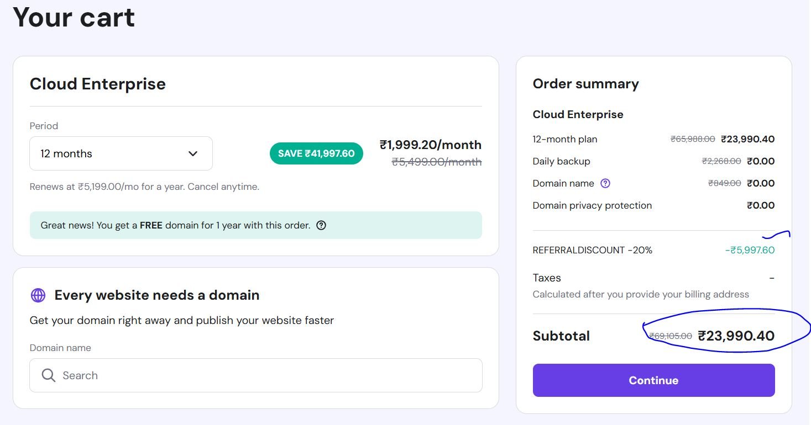Click the green discount amount -₹5,997.60
The width and height of the screenshot is (811, 425).
coord(750,250)
